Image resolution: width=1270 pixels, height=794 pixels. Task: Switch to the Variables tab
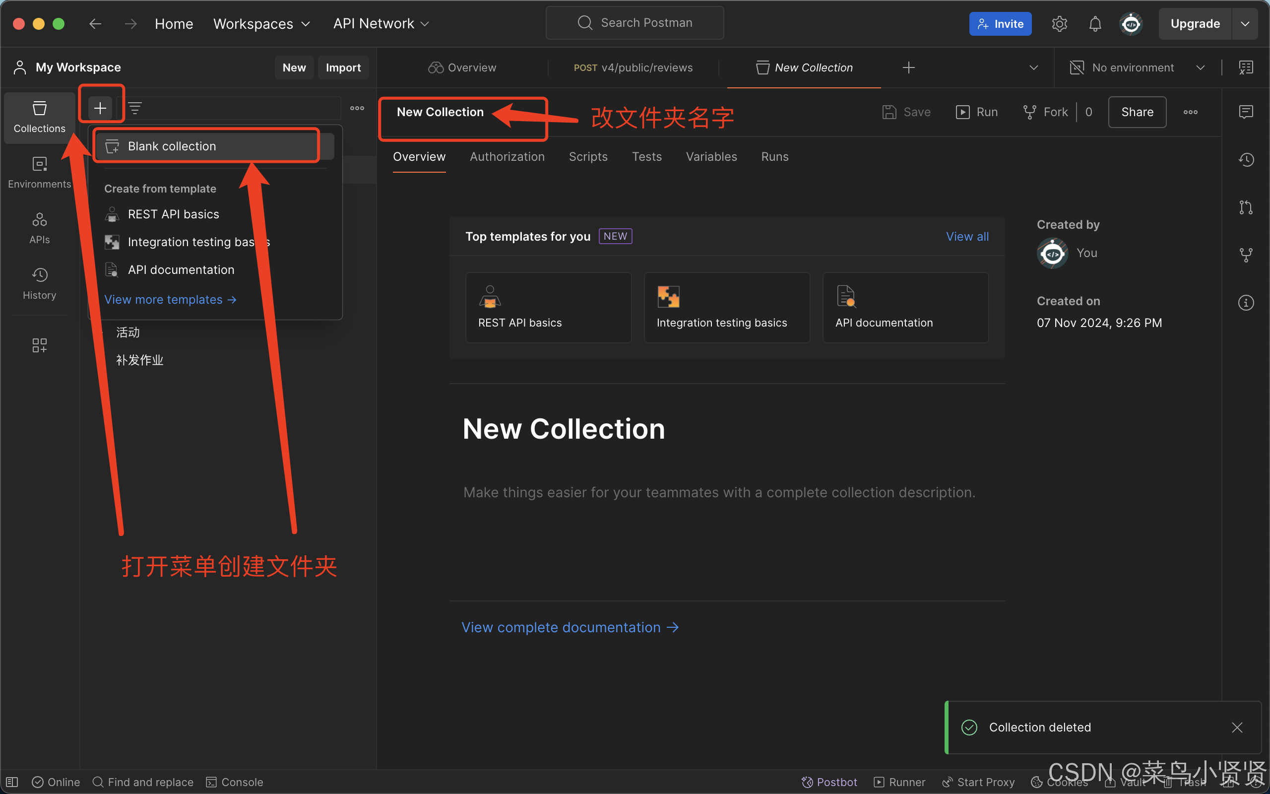click(x=711, y=156)
